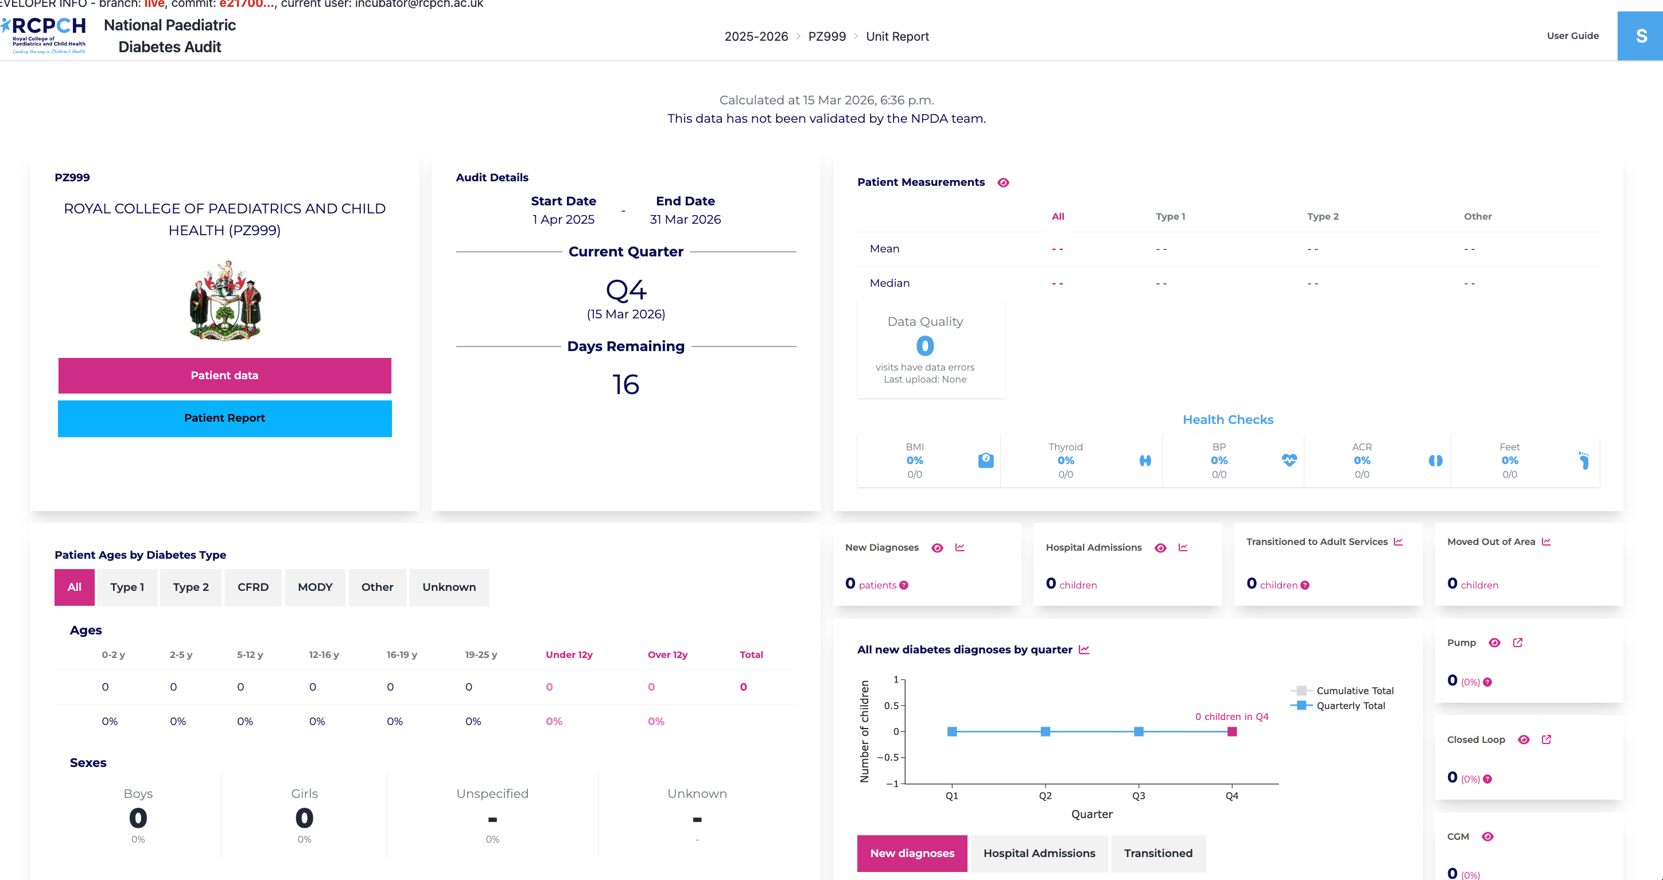Click the chart icon beside diagnoses by quarter
This screenshot has width=1663, height=880.
pos(1084,650)
